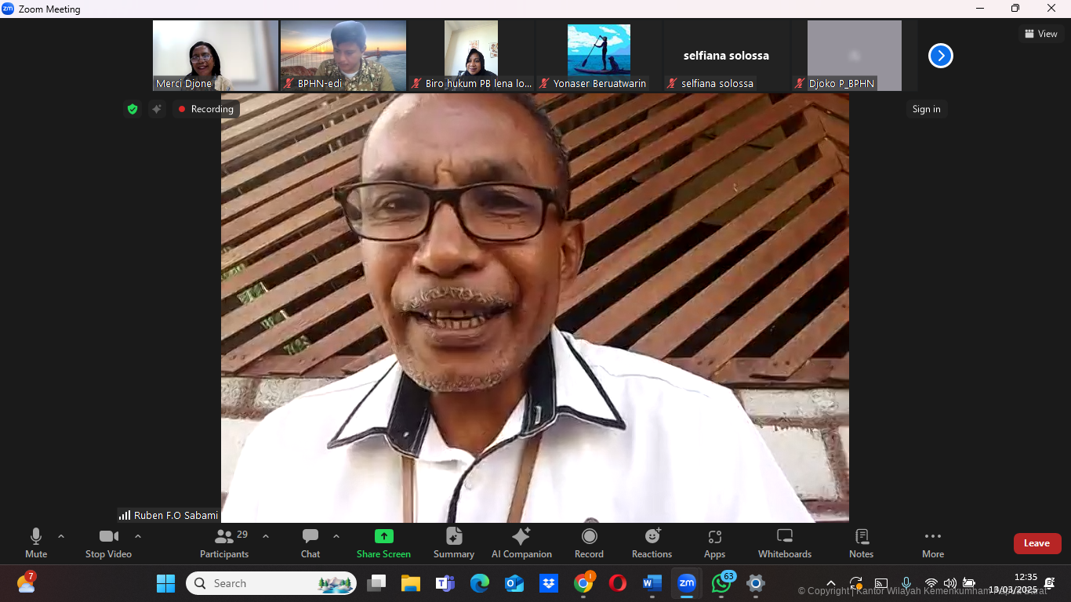Select Merci Djone video thumbnail
The image size is (1071, 602).
[x=215, y=55]
